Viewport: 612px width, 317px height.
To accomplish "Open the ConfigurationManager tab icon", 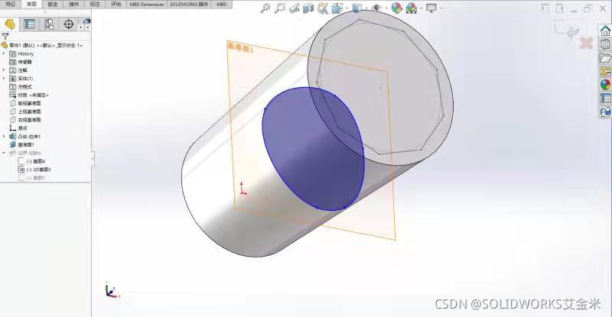I will click(49, 24).
